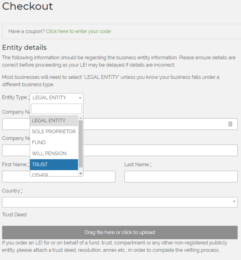Viewport: 241px width, 260px height.
Task: Click the scroll-up arrow in the entity options list
Action: (x=81, y=118)
